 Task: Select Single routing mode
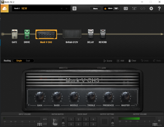(19, 61)
